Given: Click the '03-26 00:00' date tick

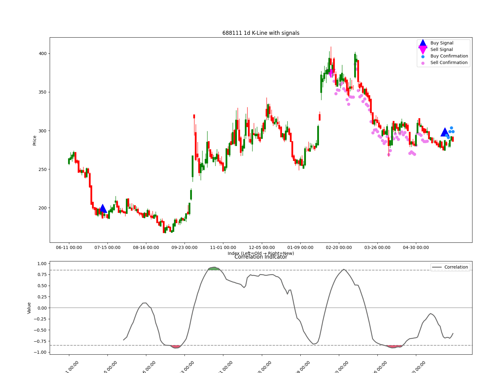Looking at the screenshot, I should 377,248.
